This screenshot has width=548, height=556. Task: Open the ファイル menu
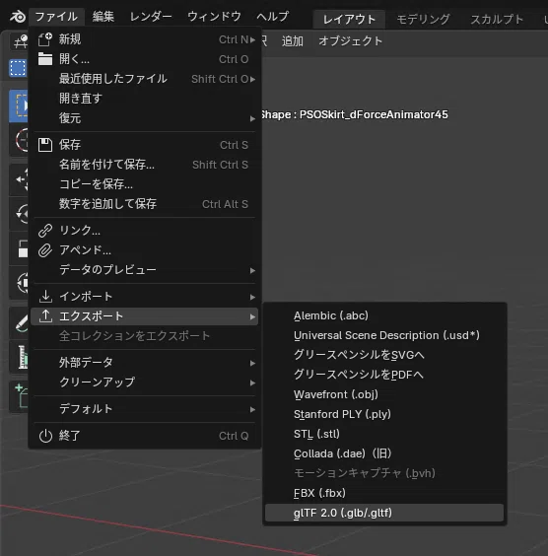[x=56, y=17]
